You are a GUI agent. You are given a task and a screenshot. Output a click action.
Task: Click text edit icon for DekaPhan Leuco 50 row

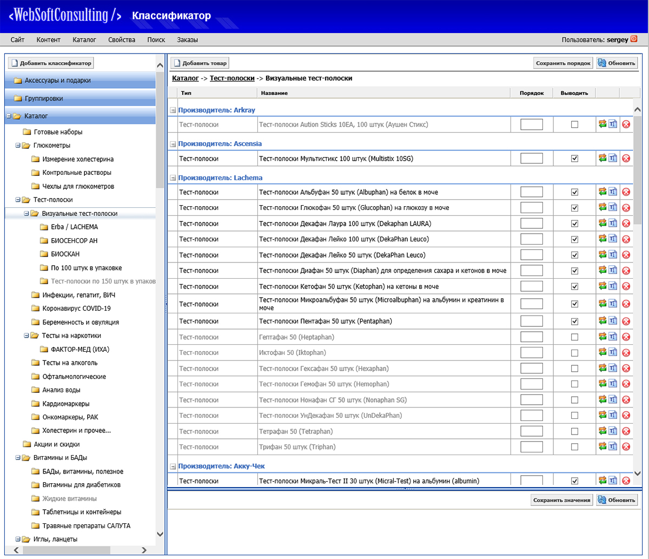[x=613, y=254]
